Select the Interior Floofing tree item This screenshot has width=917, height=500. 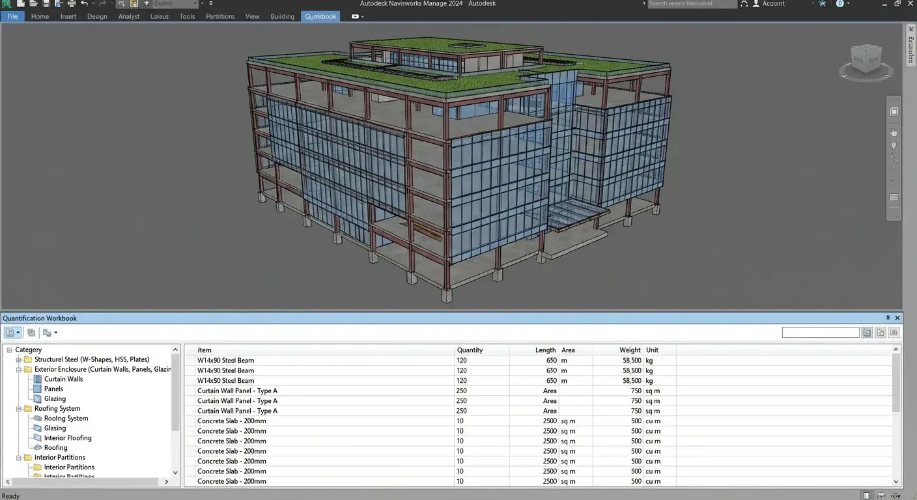click(x=68, y=438)
